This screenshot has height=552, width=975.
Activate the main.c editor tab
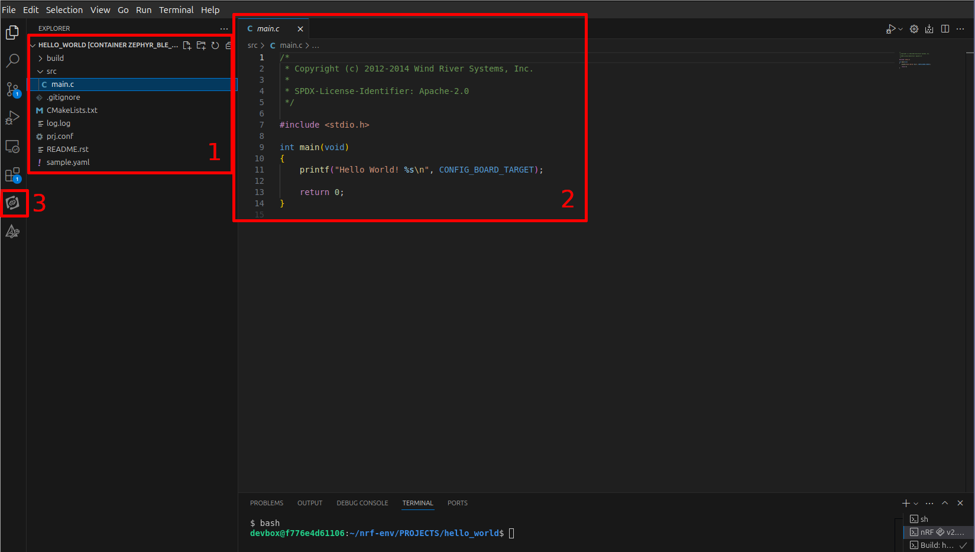tap(274, 29)
